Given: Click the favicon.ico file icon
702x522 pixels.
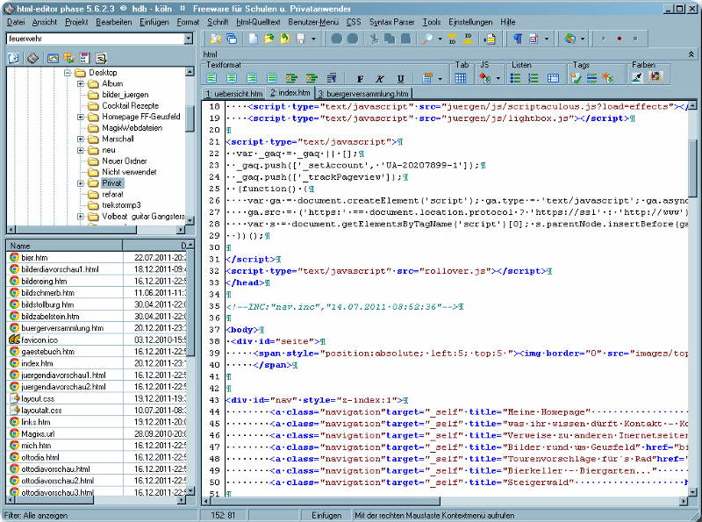Looking at the screenshot, I should click(14, 340).
